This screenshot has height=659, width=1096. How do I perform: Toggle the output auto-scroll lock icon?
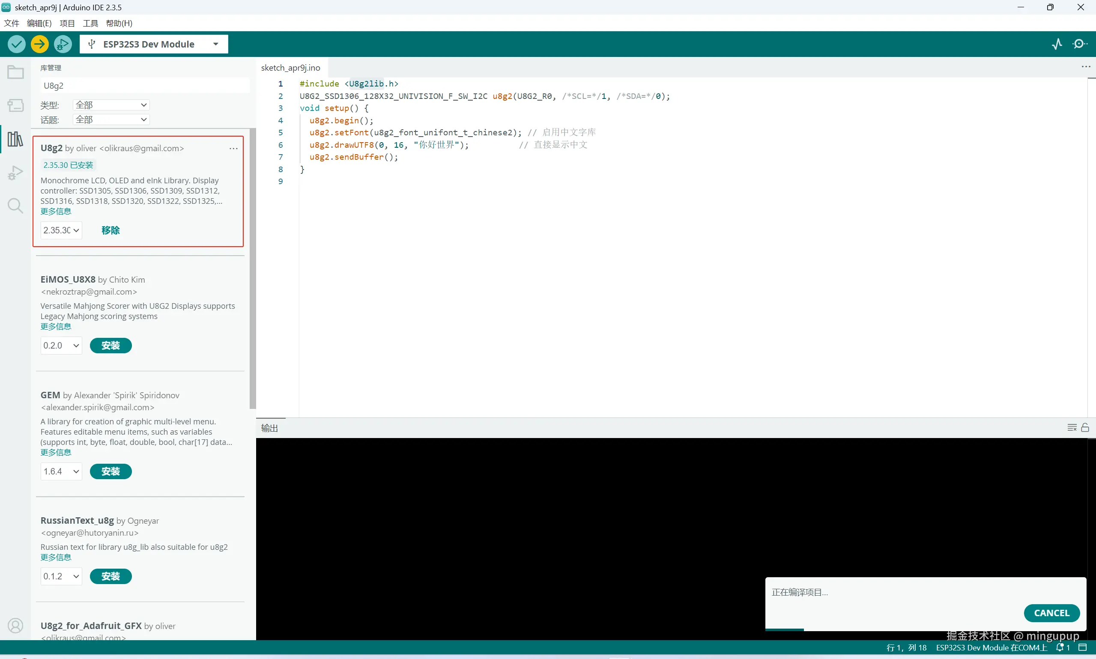[1085, 428]
